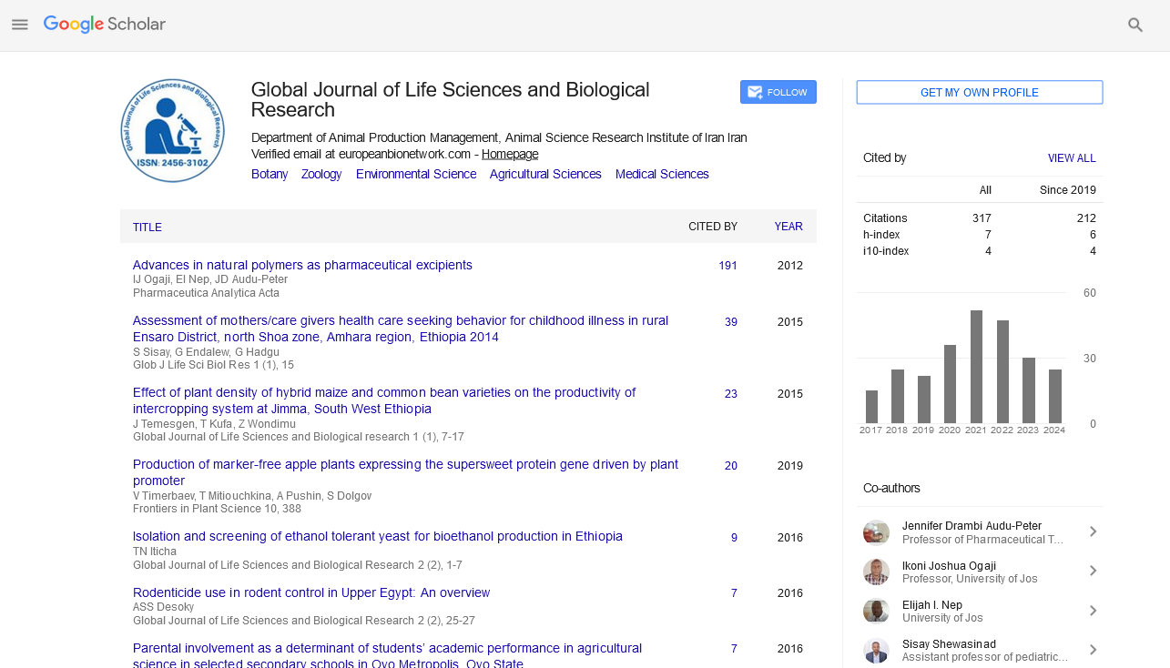Screen dimensions: 1170x668
Task: Open the View All citations link
Action: point(1071,158)
